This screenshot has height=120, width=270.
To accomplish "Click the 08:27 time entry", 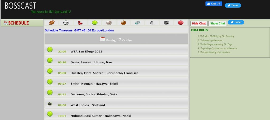I will coord(62,84).
